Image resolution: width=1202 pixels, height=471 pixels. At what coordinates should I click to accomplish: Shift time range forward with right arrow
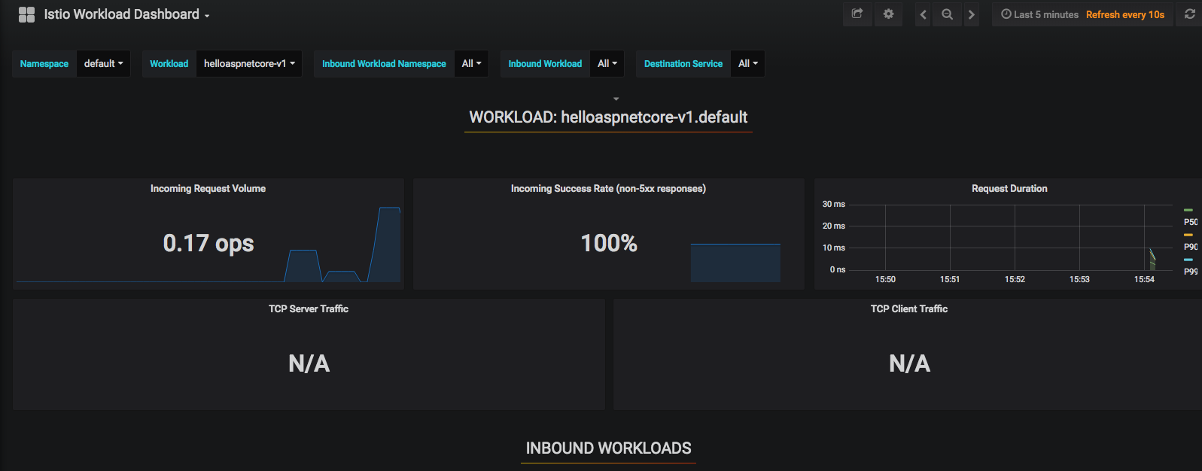(971, 14)
